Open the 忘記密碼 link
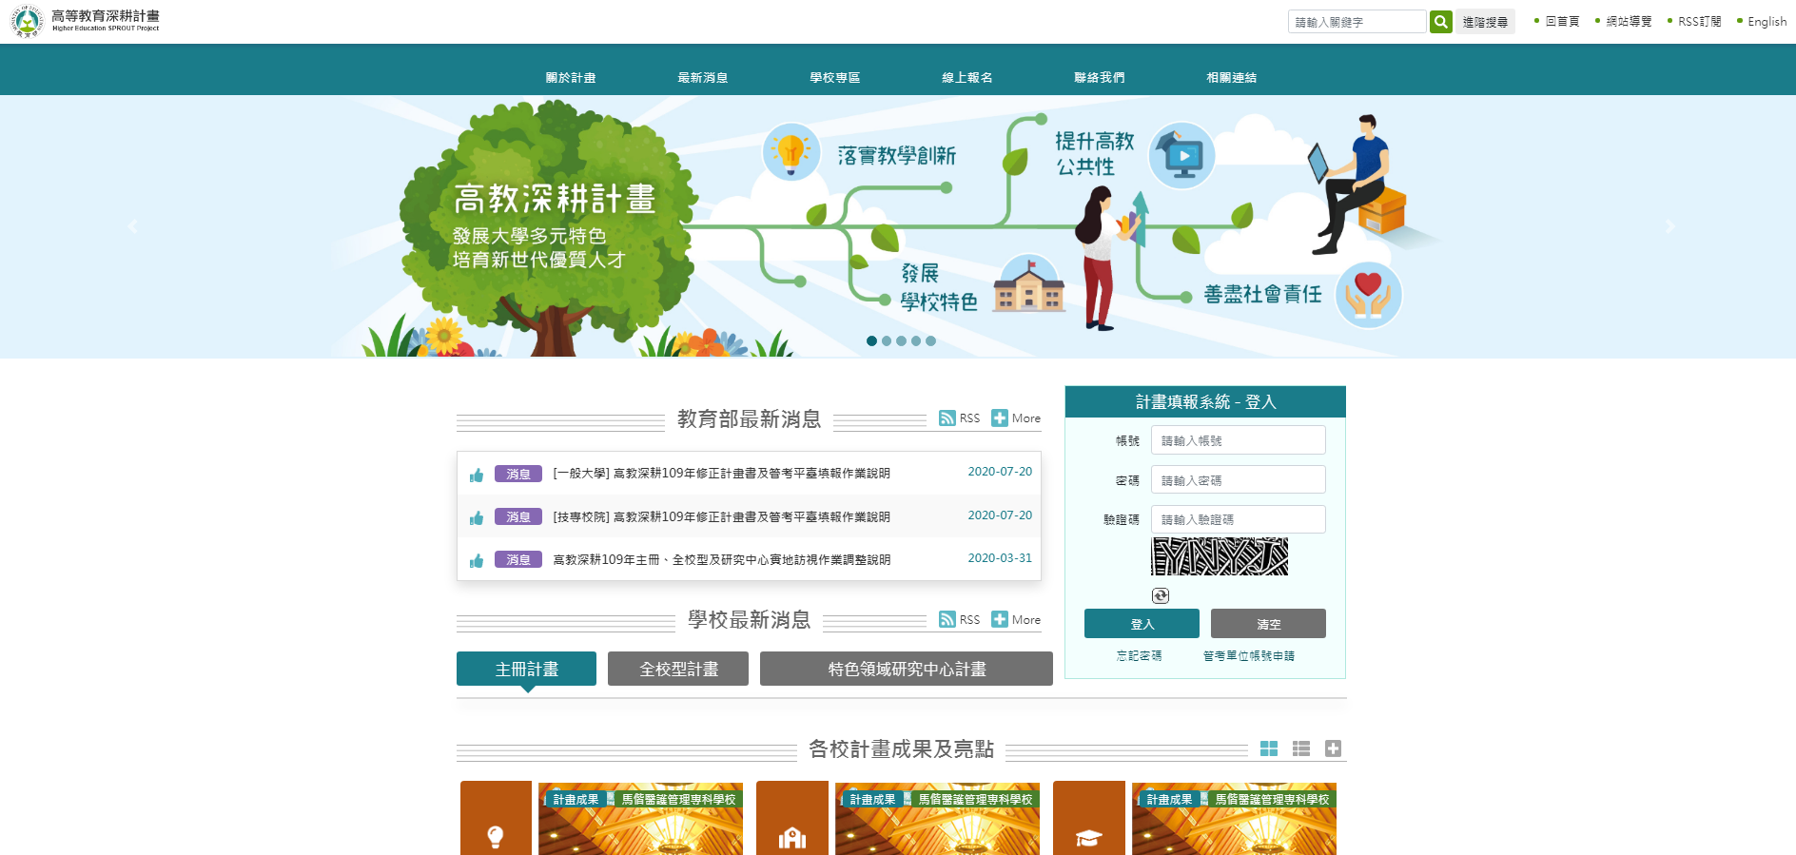The height and width of the screenshot is (855, 1796). [1139, 656]
